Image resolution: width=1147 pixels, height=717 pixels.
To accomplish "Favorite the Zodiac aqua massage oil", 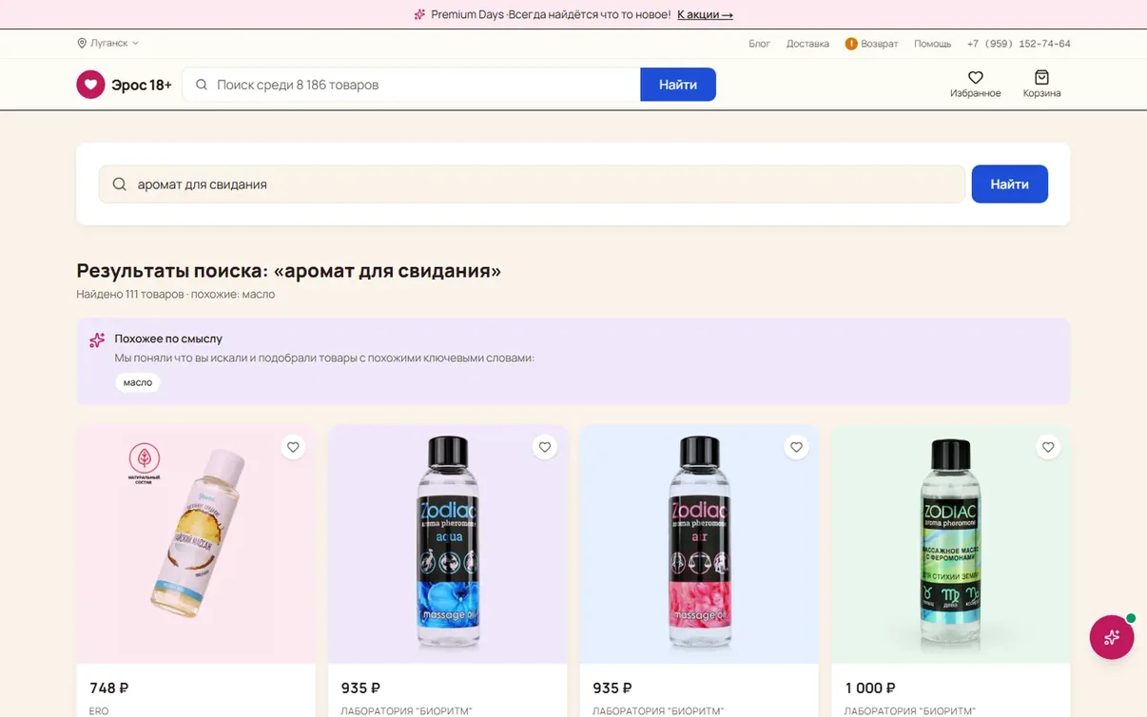I will (x=545, y=447).
